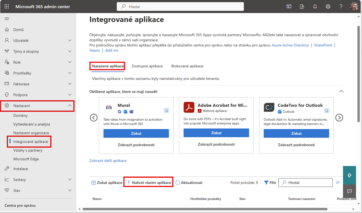Open the teal help headset floating button

[350, 175]
